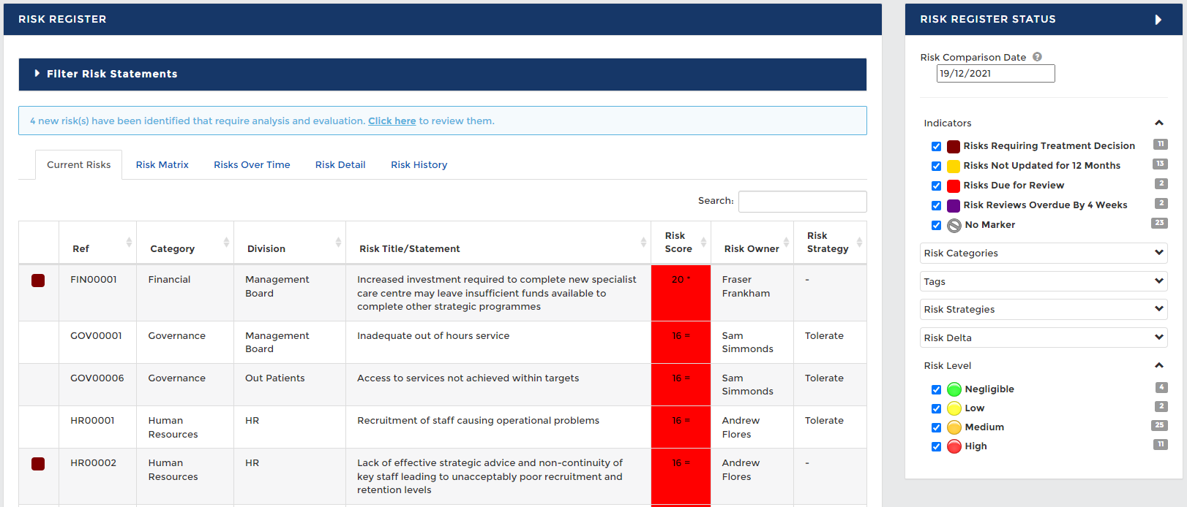This screenshot has width=1187, height=507.
Task: Sort by Risk Strategy arrows
Action: [x=859, y=242]
